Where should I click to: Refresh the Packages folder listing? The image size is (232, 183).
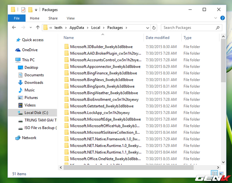(154, 27)
